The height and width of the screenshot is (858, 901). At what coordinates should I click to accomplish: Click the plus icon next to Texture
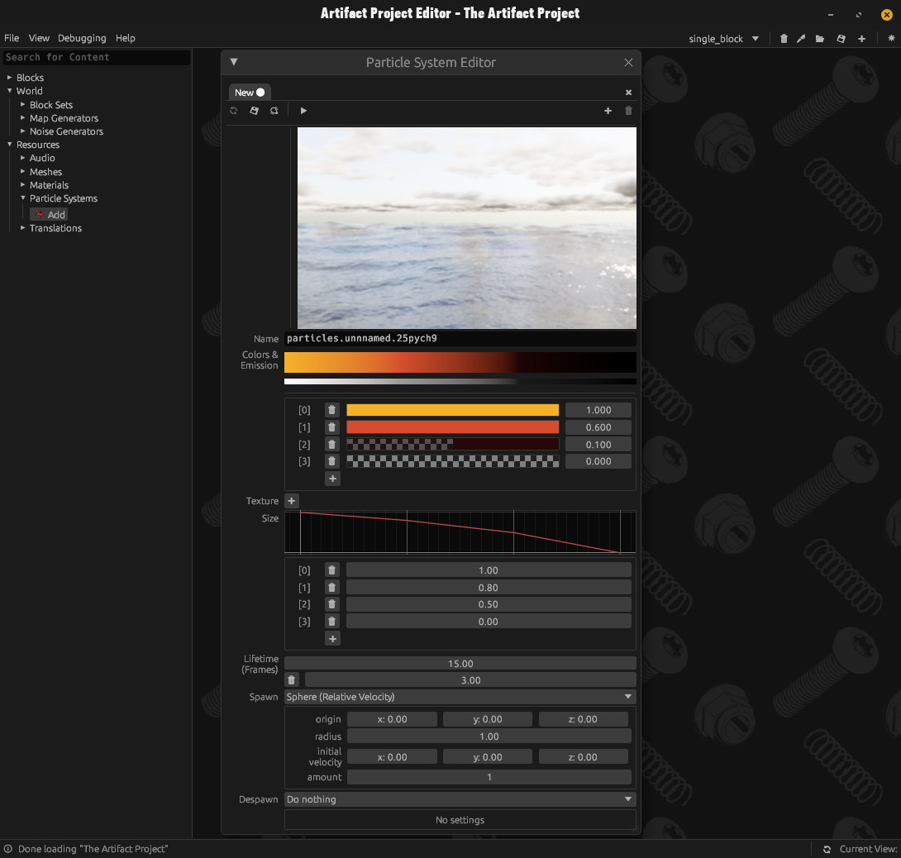292,501
